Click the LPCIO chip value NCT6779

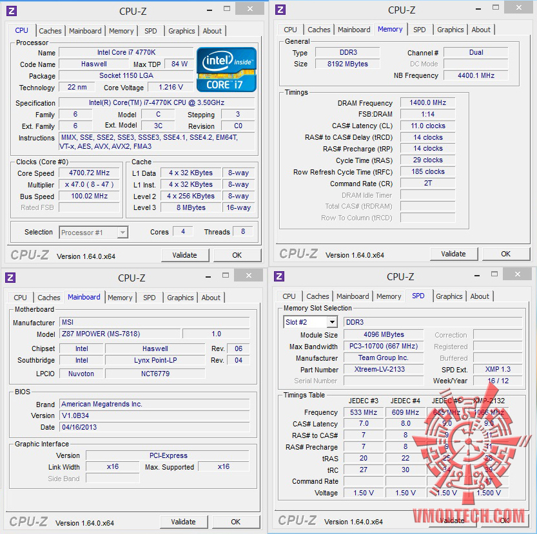coord(155,374)
